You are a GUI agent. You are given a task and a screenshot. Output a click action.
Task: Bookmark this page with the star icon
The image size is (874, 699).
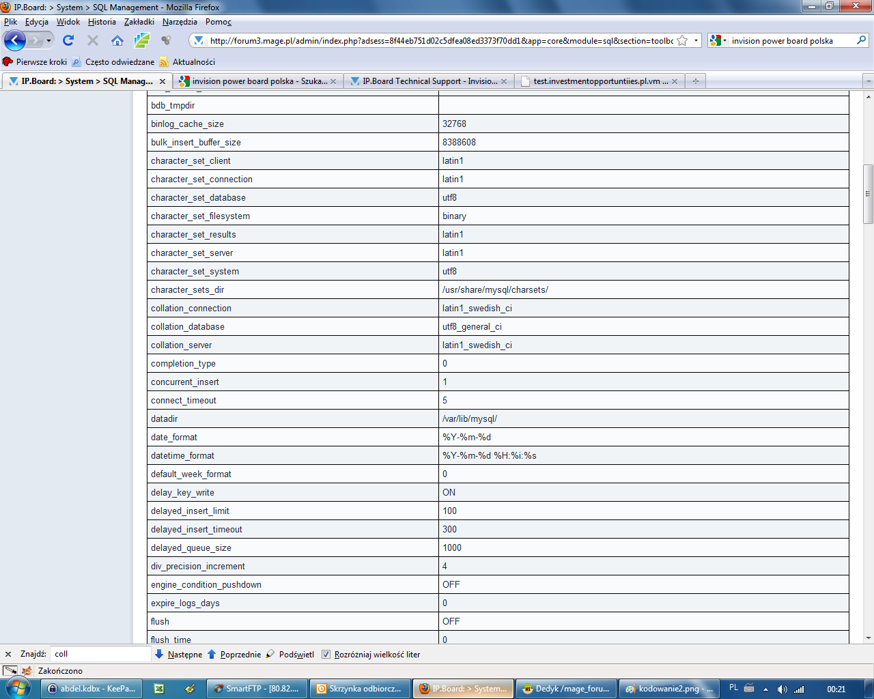tap(682, 41)
